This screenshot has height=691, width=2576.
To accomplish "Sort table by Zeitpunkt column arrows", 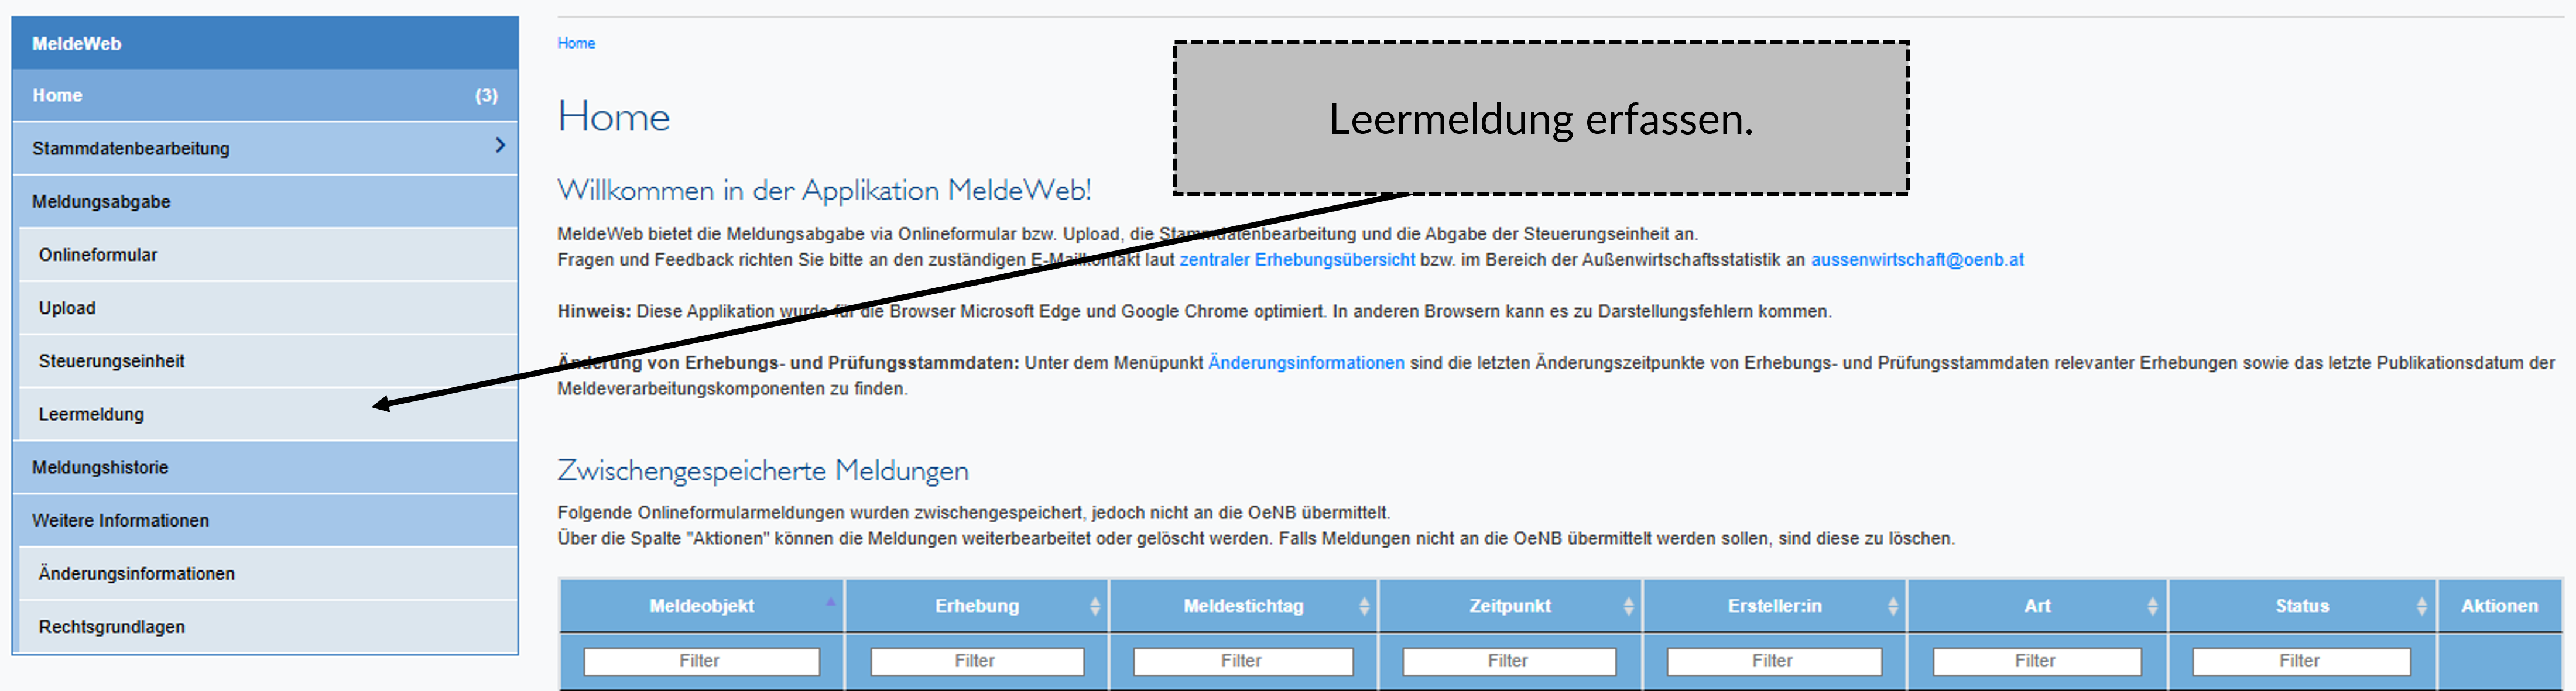I will (x=1628, y=606).
